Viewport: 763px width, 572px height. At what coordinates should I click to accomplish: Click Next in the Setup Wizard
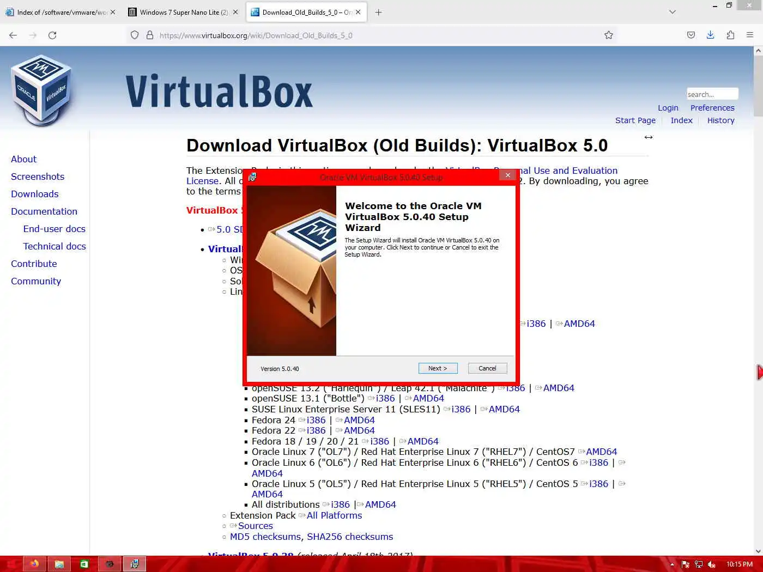pos(438,368)
